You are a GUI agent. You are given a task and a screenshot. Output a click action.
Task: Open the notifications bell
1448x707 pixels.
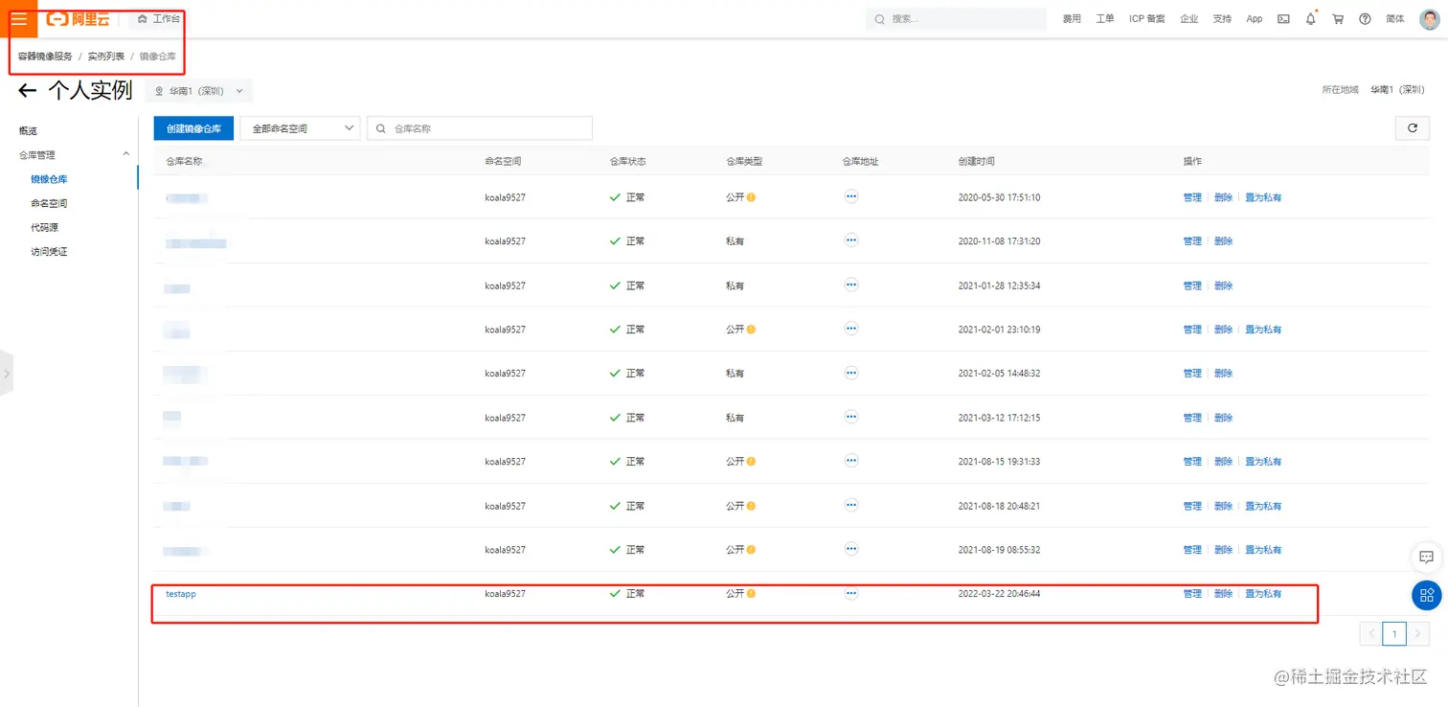click(x=1311, y=19)
